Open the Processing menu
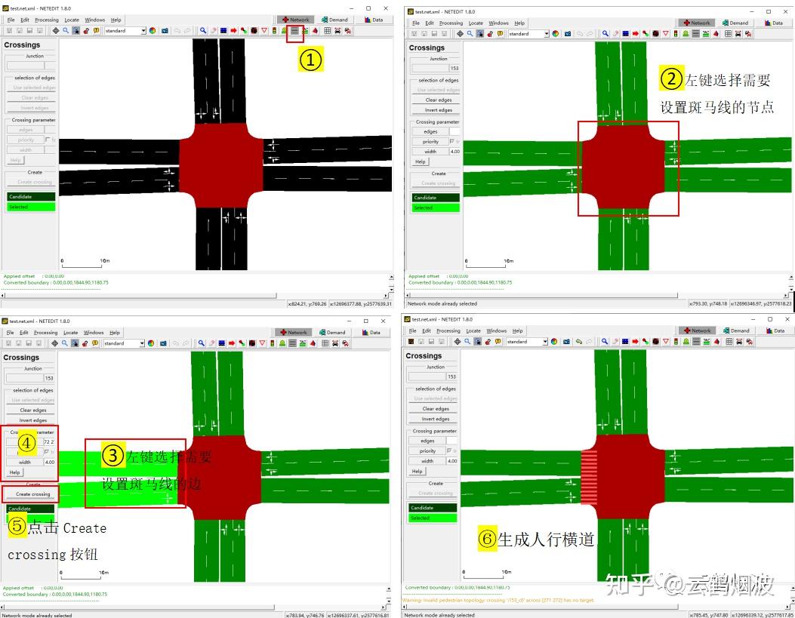 pyautogui.click(x=47, y=20)
